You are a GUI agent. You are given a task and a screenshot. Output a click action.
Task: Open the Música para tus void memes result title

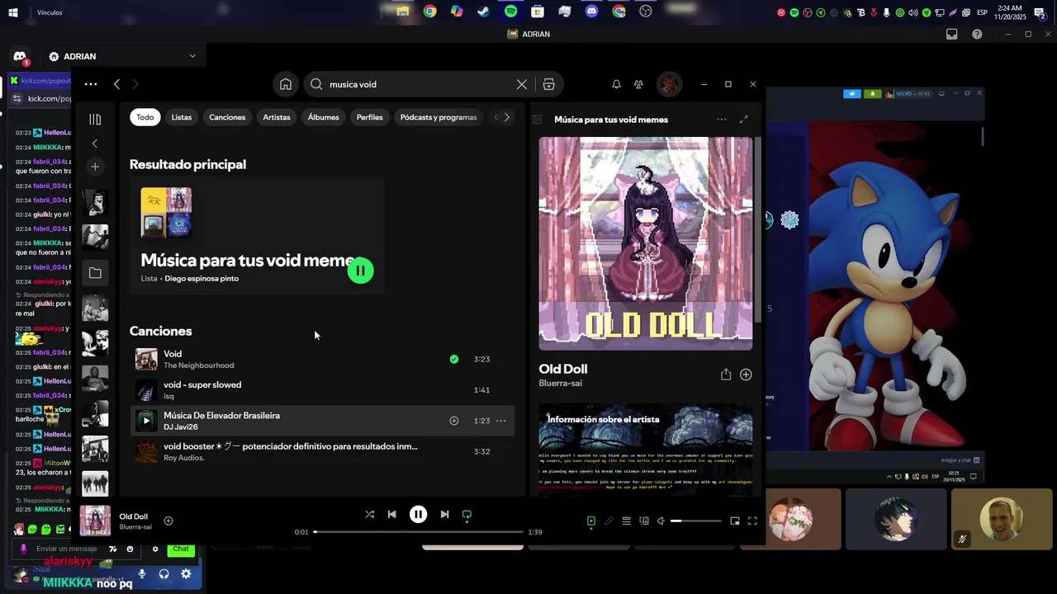pos(248,260)
